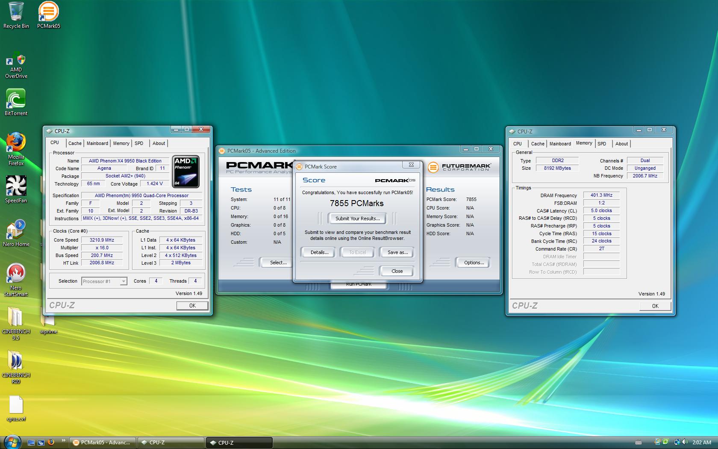Activate the first CPU-Z taskbar button

[x=171, y=443]
